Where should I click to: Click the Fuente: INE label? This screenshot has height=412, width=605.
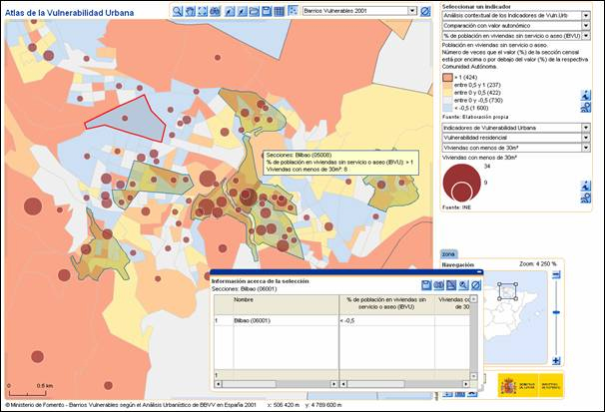[x=456, y=207]
